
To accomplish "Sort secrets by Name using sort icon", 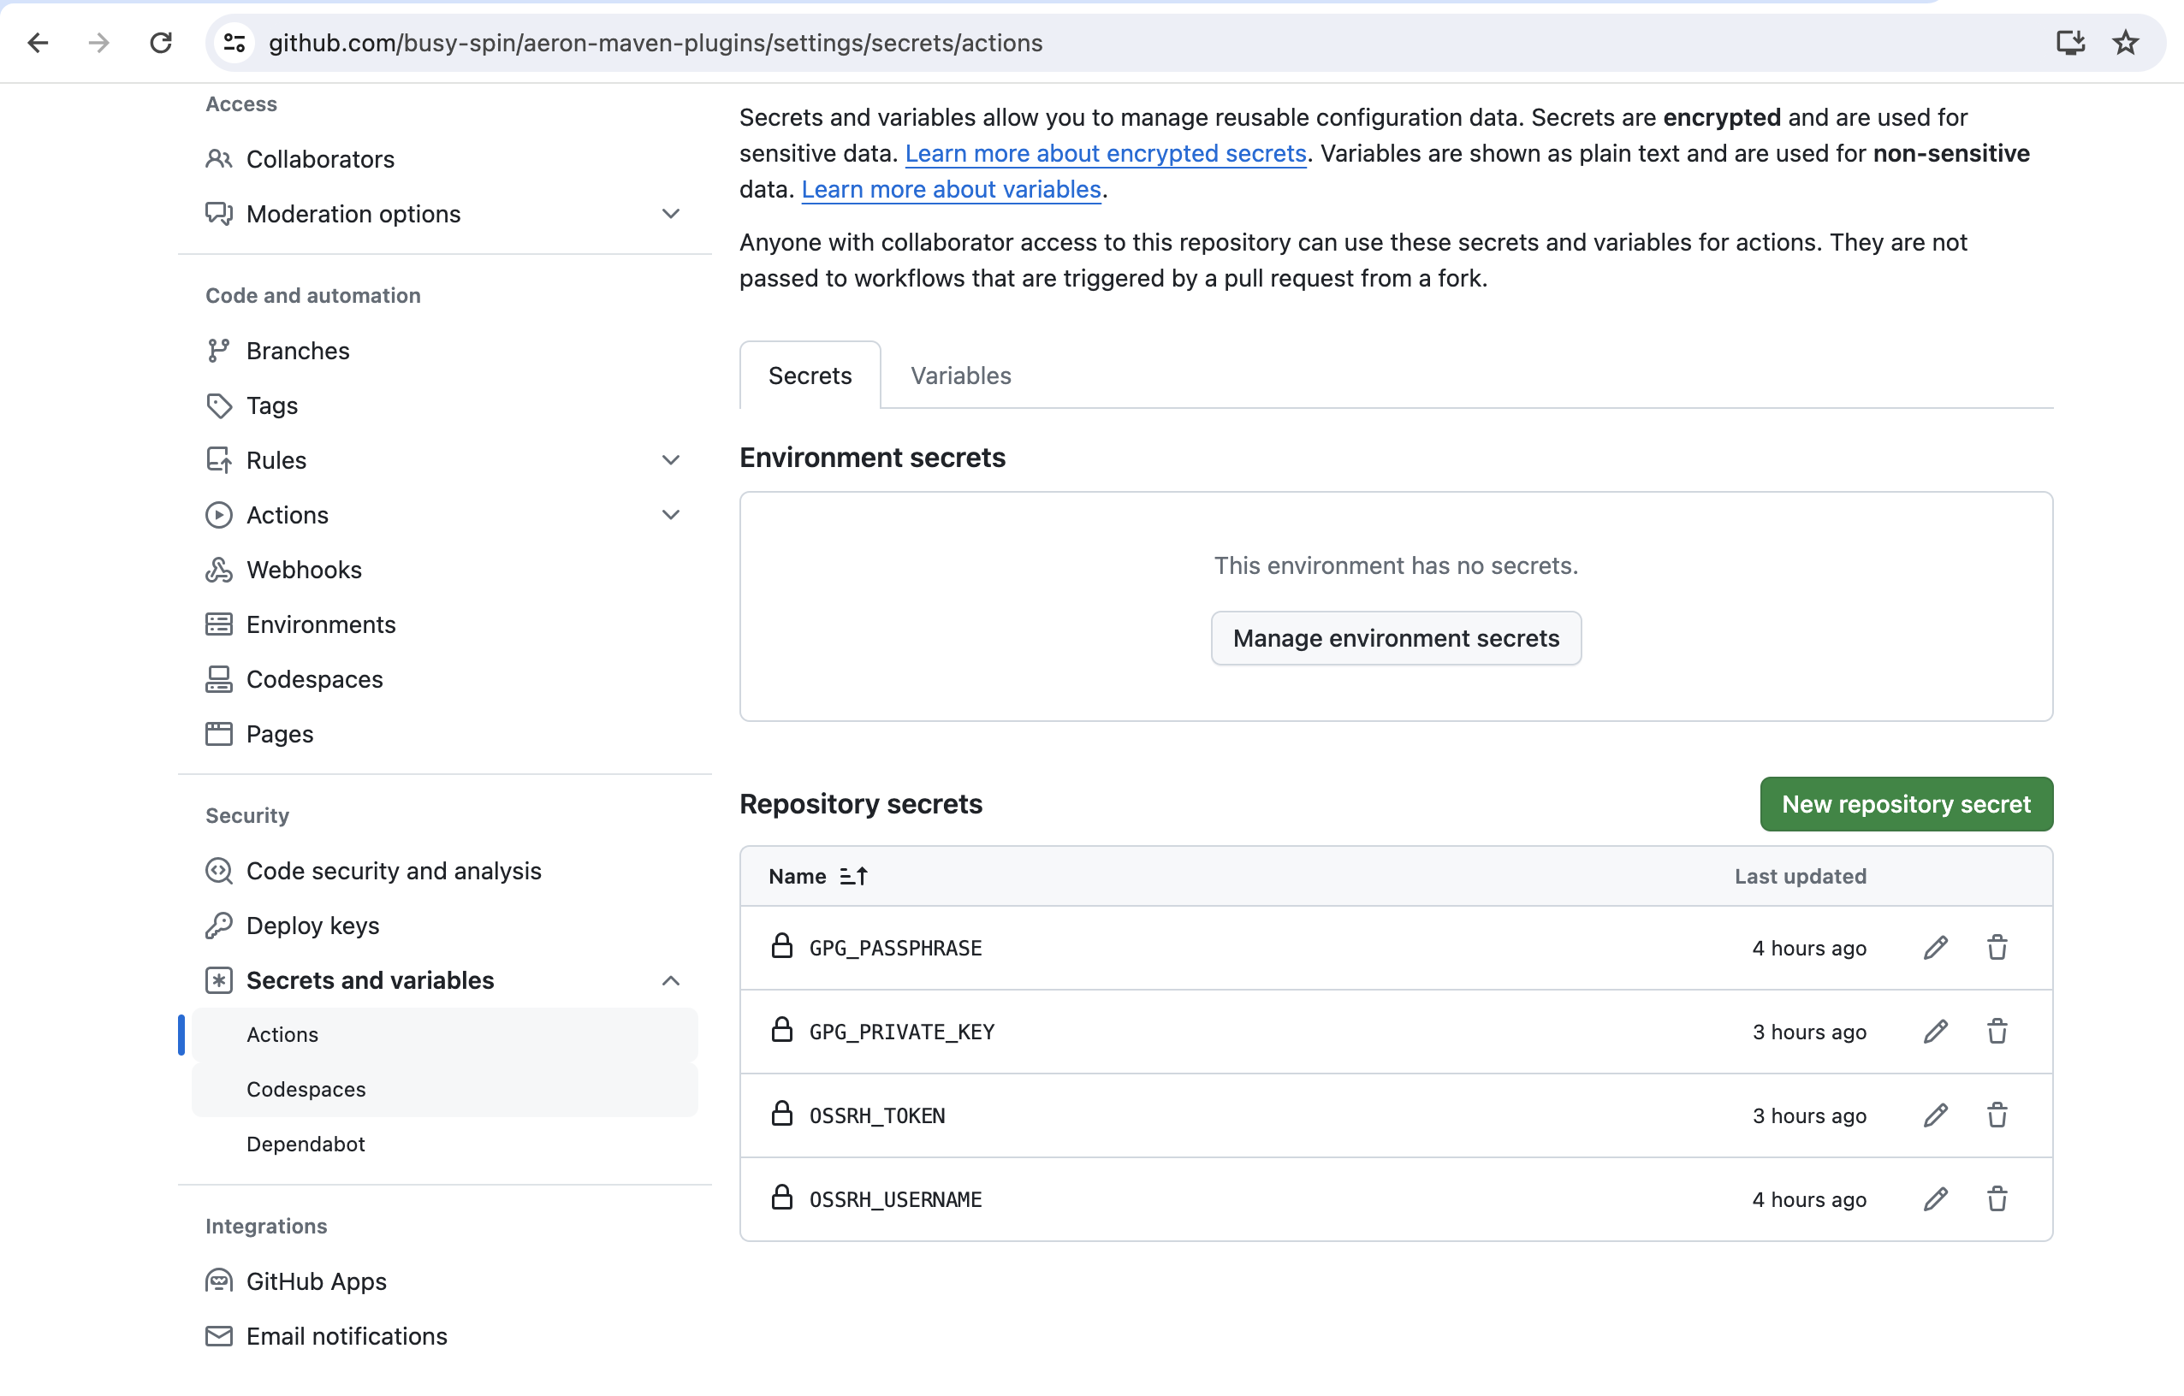I will pyautogui.click(x=853, y=876).
